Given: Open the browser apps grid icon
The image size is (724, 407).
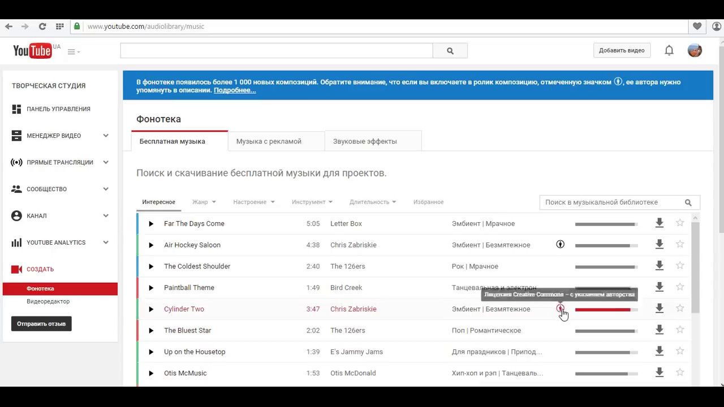Looking at the screenshot, I should click(x=59, y=27).
